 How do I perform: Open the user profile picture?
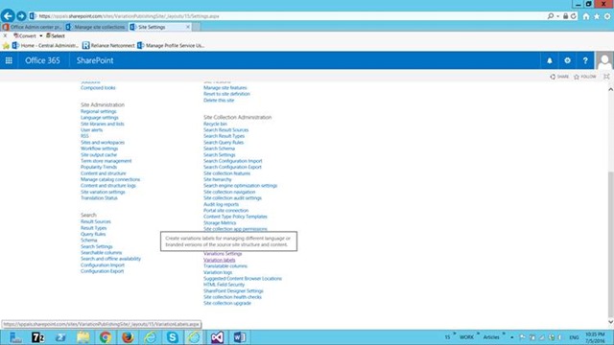[604, 60]
